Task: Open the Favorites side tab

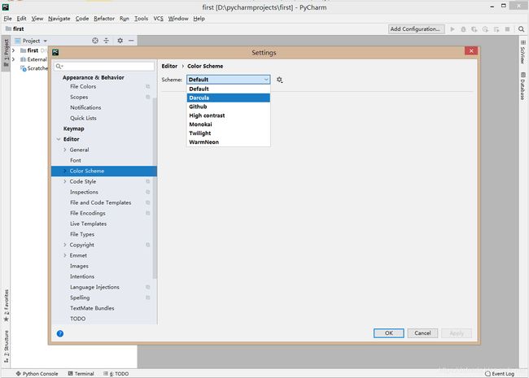Action: tap(6, 306)
